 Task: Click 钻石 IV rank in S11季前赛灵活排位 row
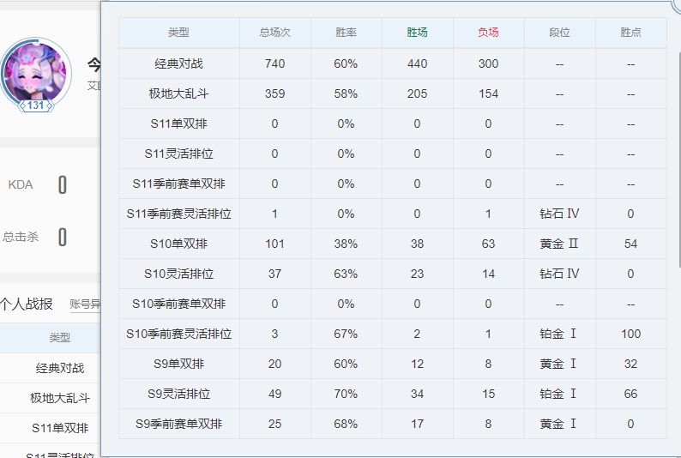point(559,214)
